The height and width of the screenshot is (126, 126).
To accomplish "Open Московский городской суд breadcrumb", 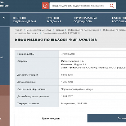I will click(x=39, y=30).
